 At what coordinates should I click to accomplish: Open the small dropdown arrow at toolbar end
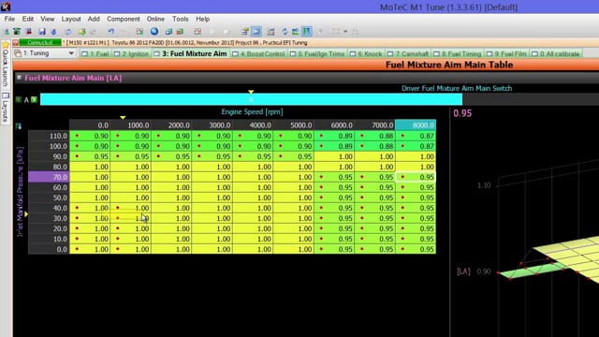tap(345, 32)
